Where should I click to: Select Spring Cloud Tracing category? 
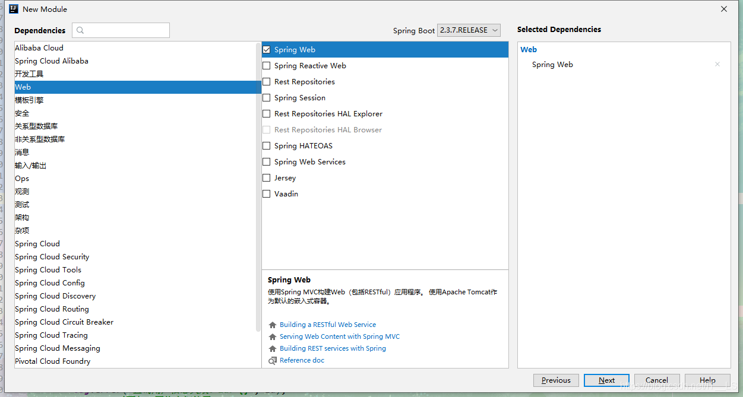pos(135,335)
